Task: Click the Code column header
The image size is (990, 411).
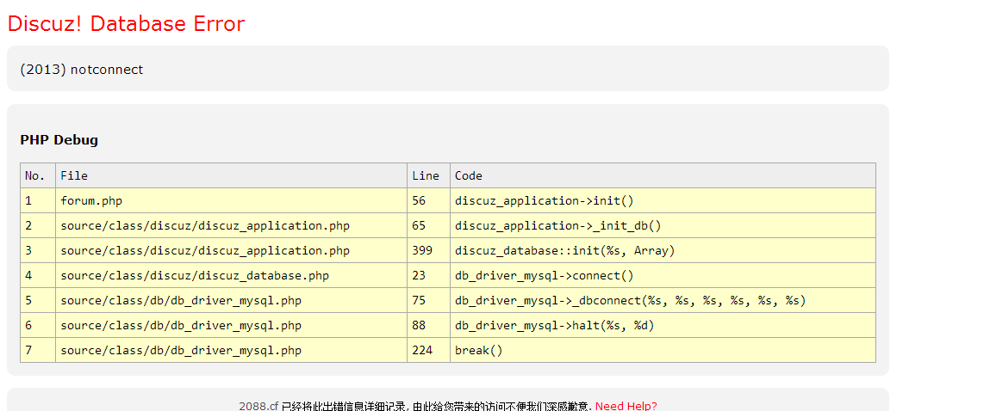Action: click(x=663, y=175)
